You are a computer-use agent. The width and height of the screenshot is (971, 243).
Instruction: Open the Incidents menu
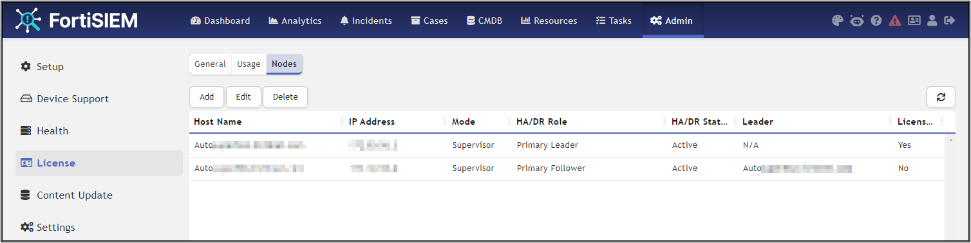(x=365, y=21)
